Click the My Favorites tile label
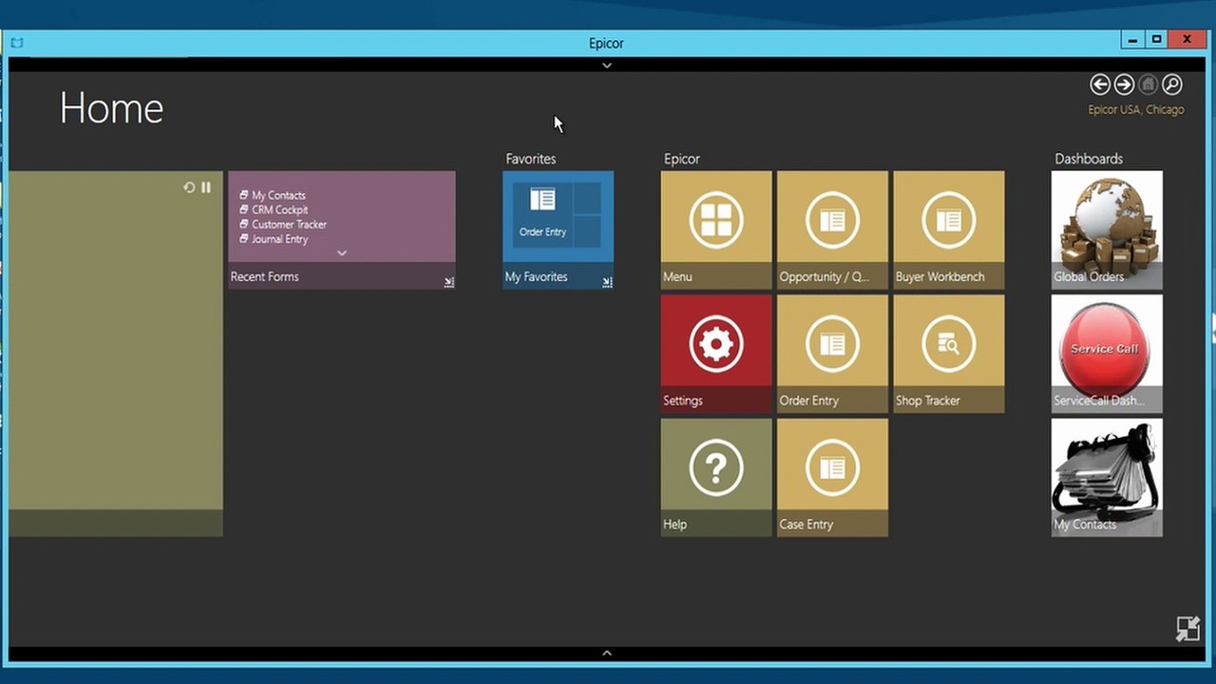 [536, 276]
